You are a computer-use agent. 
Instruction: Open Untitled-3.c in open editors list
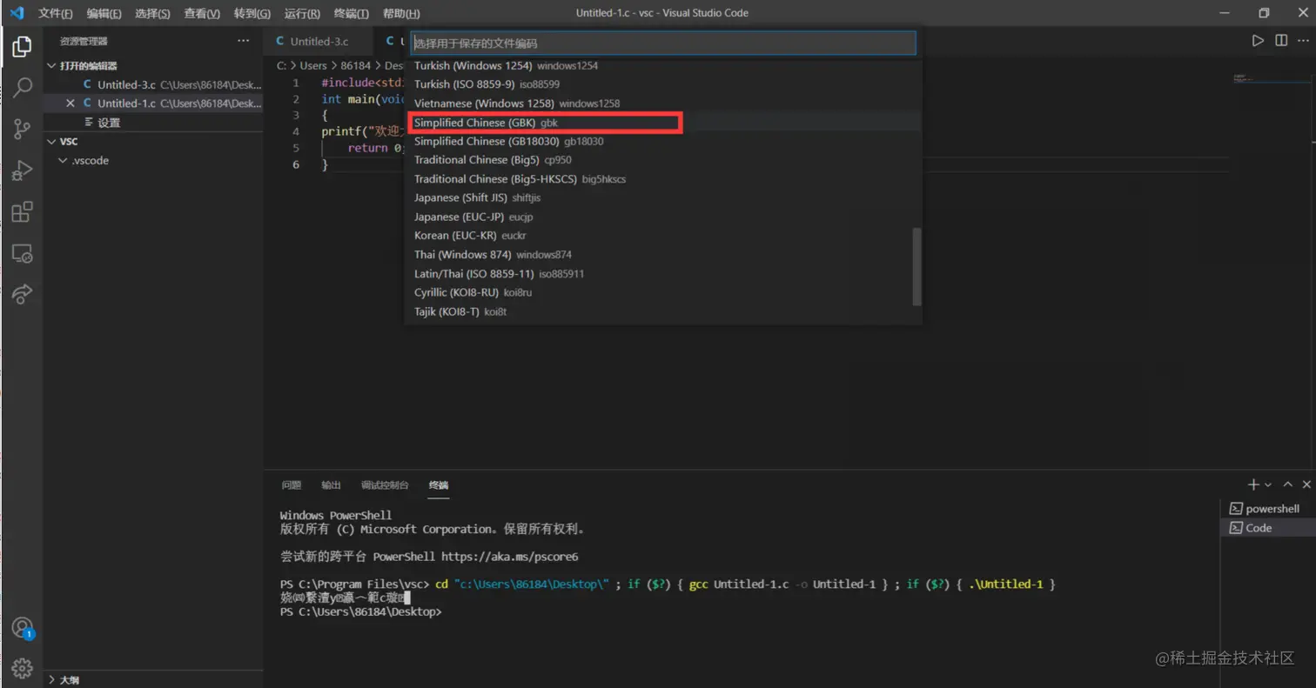[x=153, y=84]
